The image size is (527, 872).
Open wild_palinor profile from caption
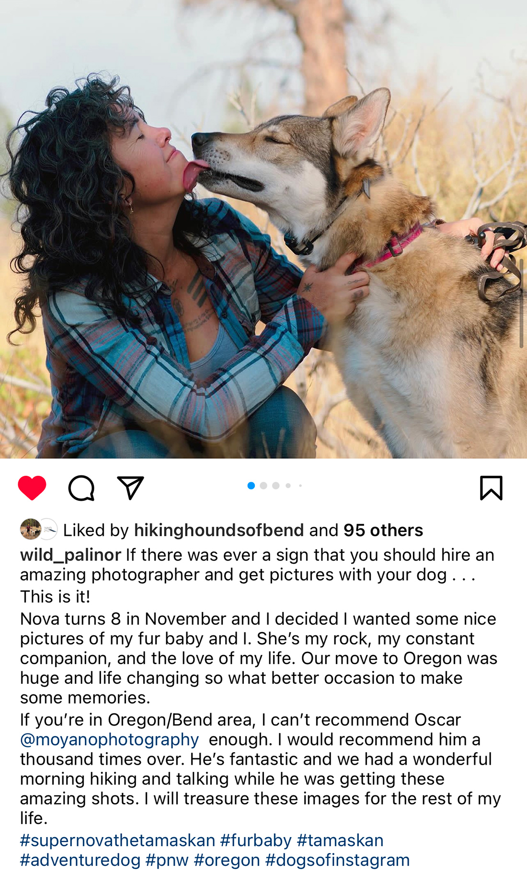(70, 555)
